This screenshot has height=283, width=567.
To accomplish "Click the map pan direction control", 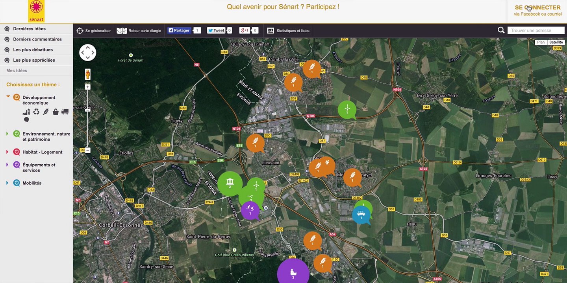I will pos(88,52).
